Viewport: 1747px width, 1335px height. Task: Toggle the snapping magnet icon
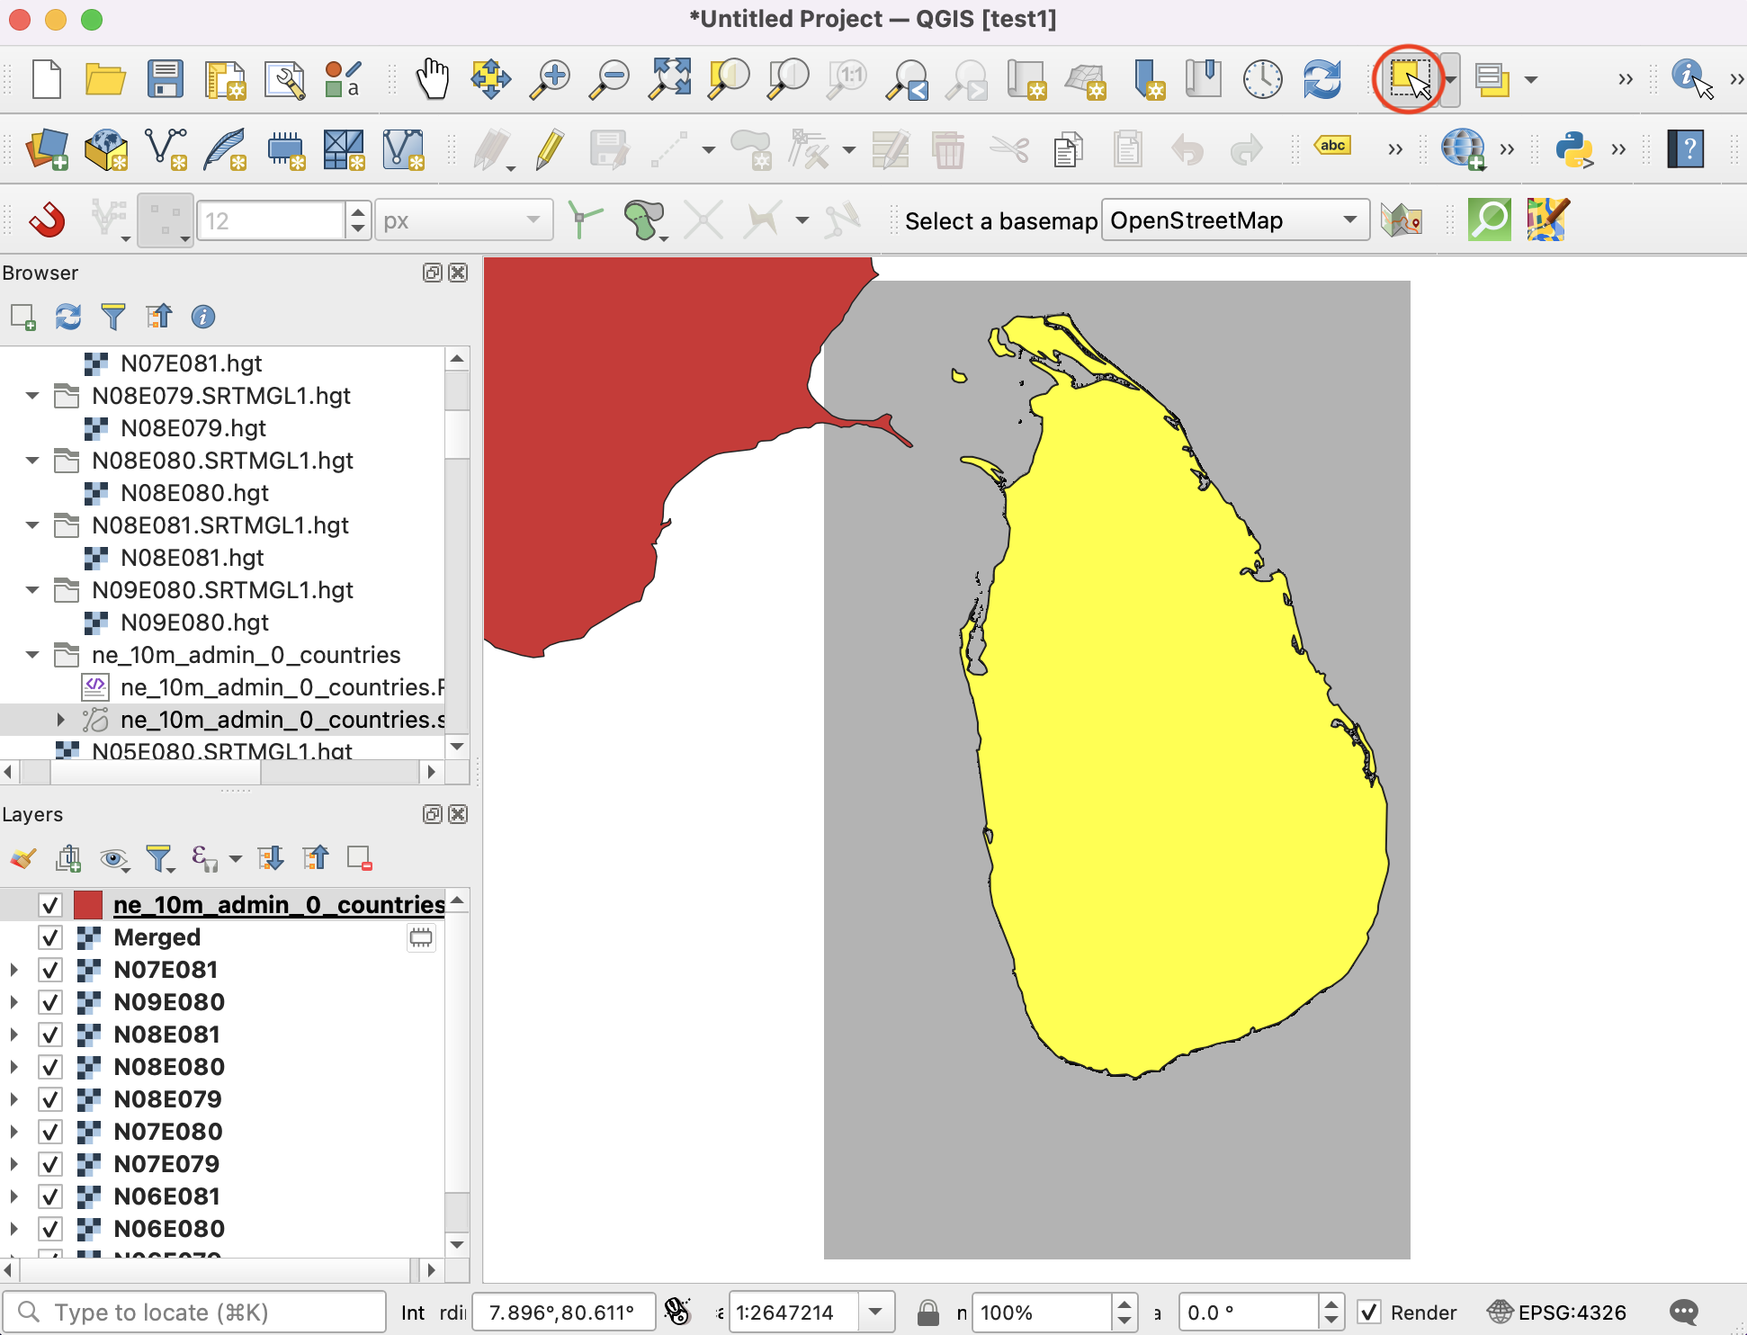46,220
